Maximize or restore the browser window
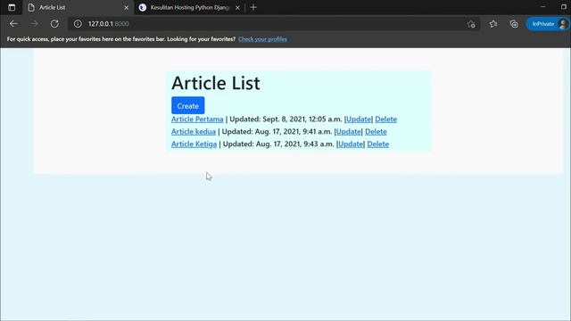The height and width of the screenshot is (321, 571). (x=564, y=7)
